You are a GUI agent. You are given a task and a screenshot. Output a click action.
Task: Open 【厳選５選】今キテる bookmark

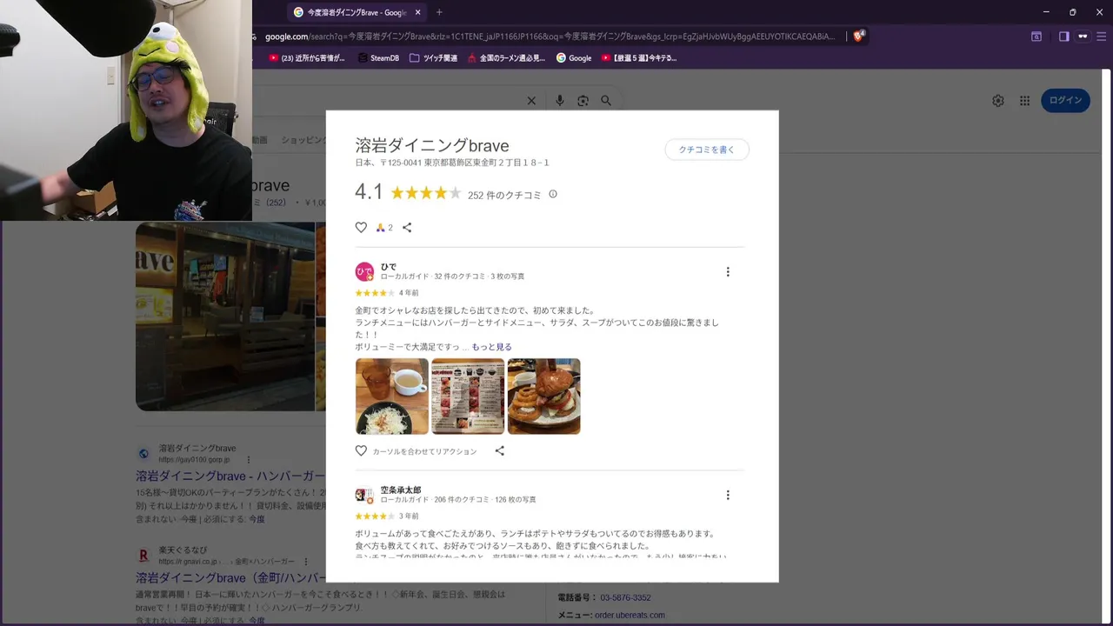pos(638,58)
